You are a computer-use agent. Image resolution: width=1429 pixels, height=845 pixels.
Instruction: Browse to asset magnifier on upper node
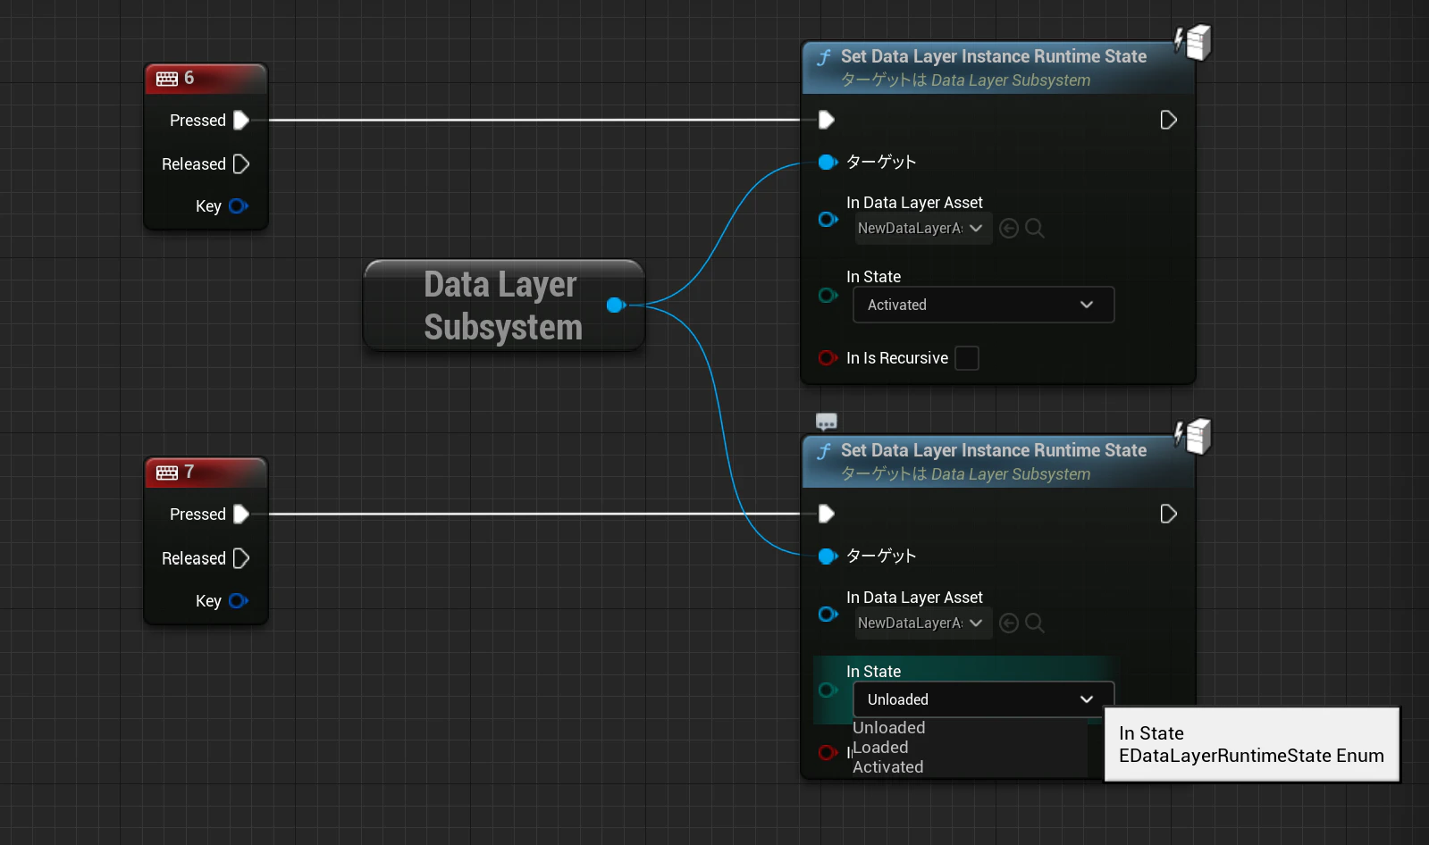[x=1035, y=229]
